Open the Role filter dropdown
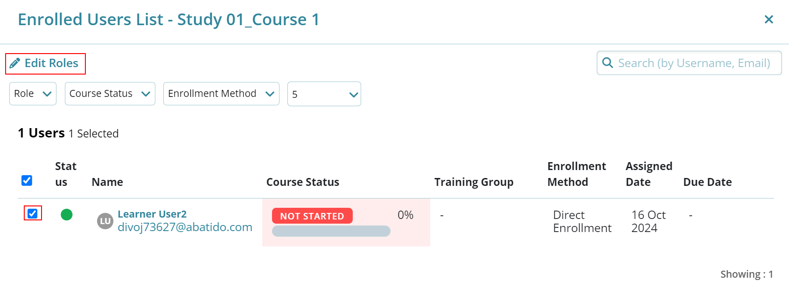The height and width of the screenshot is (287, 789). point(33,94)
